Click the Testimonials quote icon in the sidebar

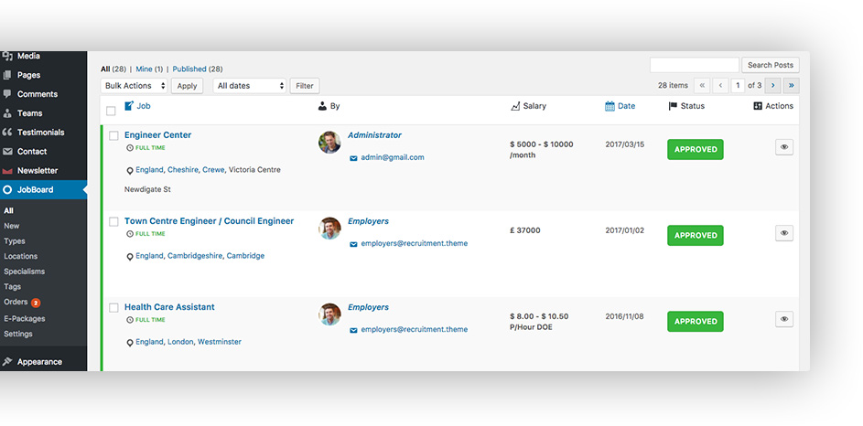pyautogui.click(x=8, y=133)
